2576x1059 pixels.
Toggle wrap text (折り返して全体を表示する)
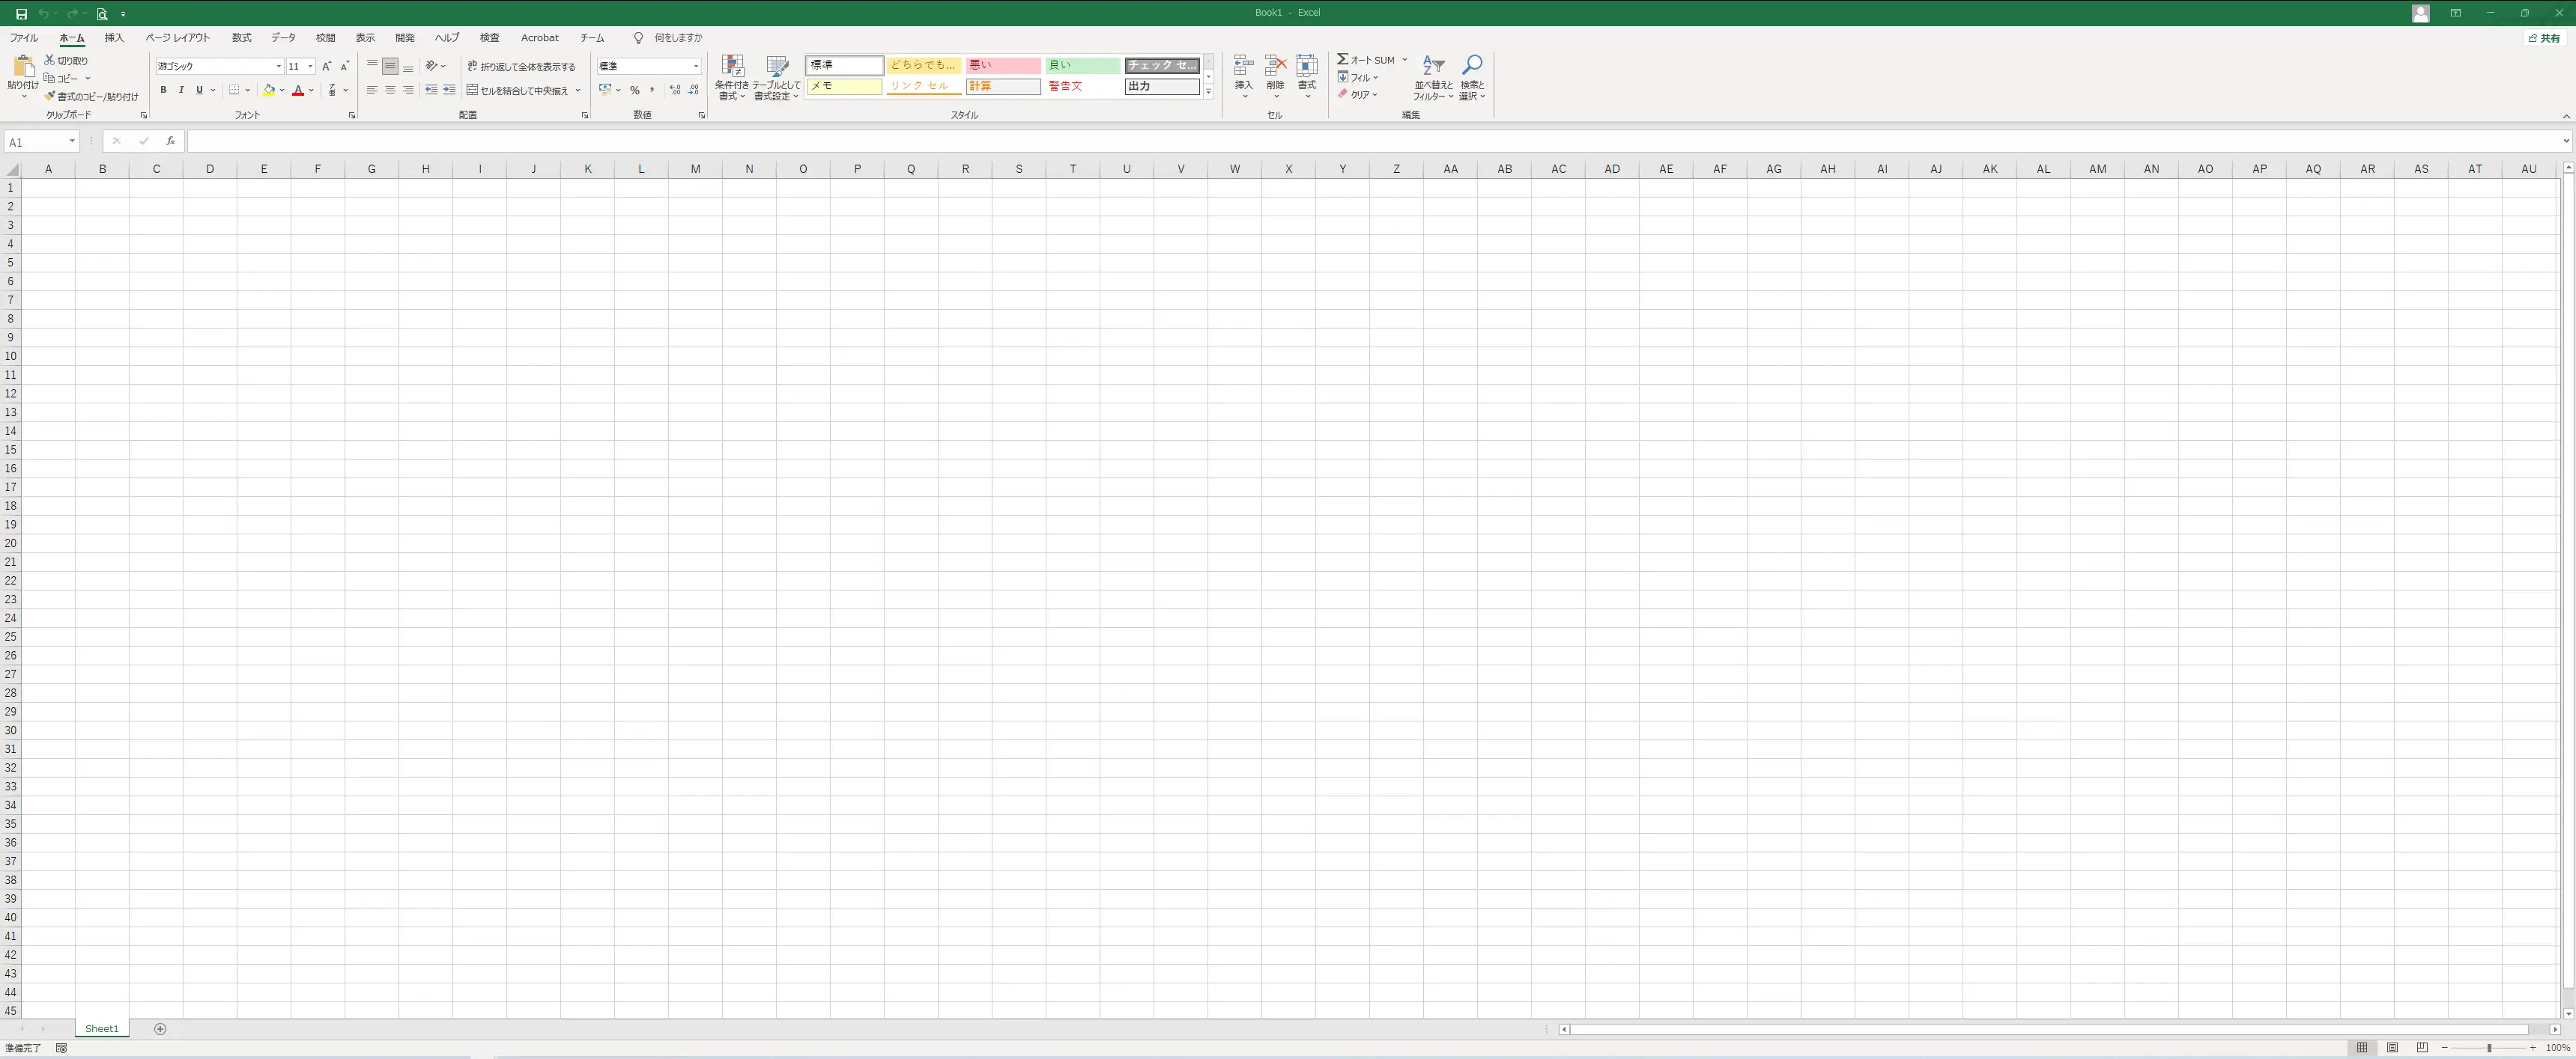[x=521, y=67]
